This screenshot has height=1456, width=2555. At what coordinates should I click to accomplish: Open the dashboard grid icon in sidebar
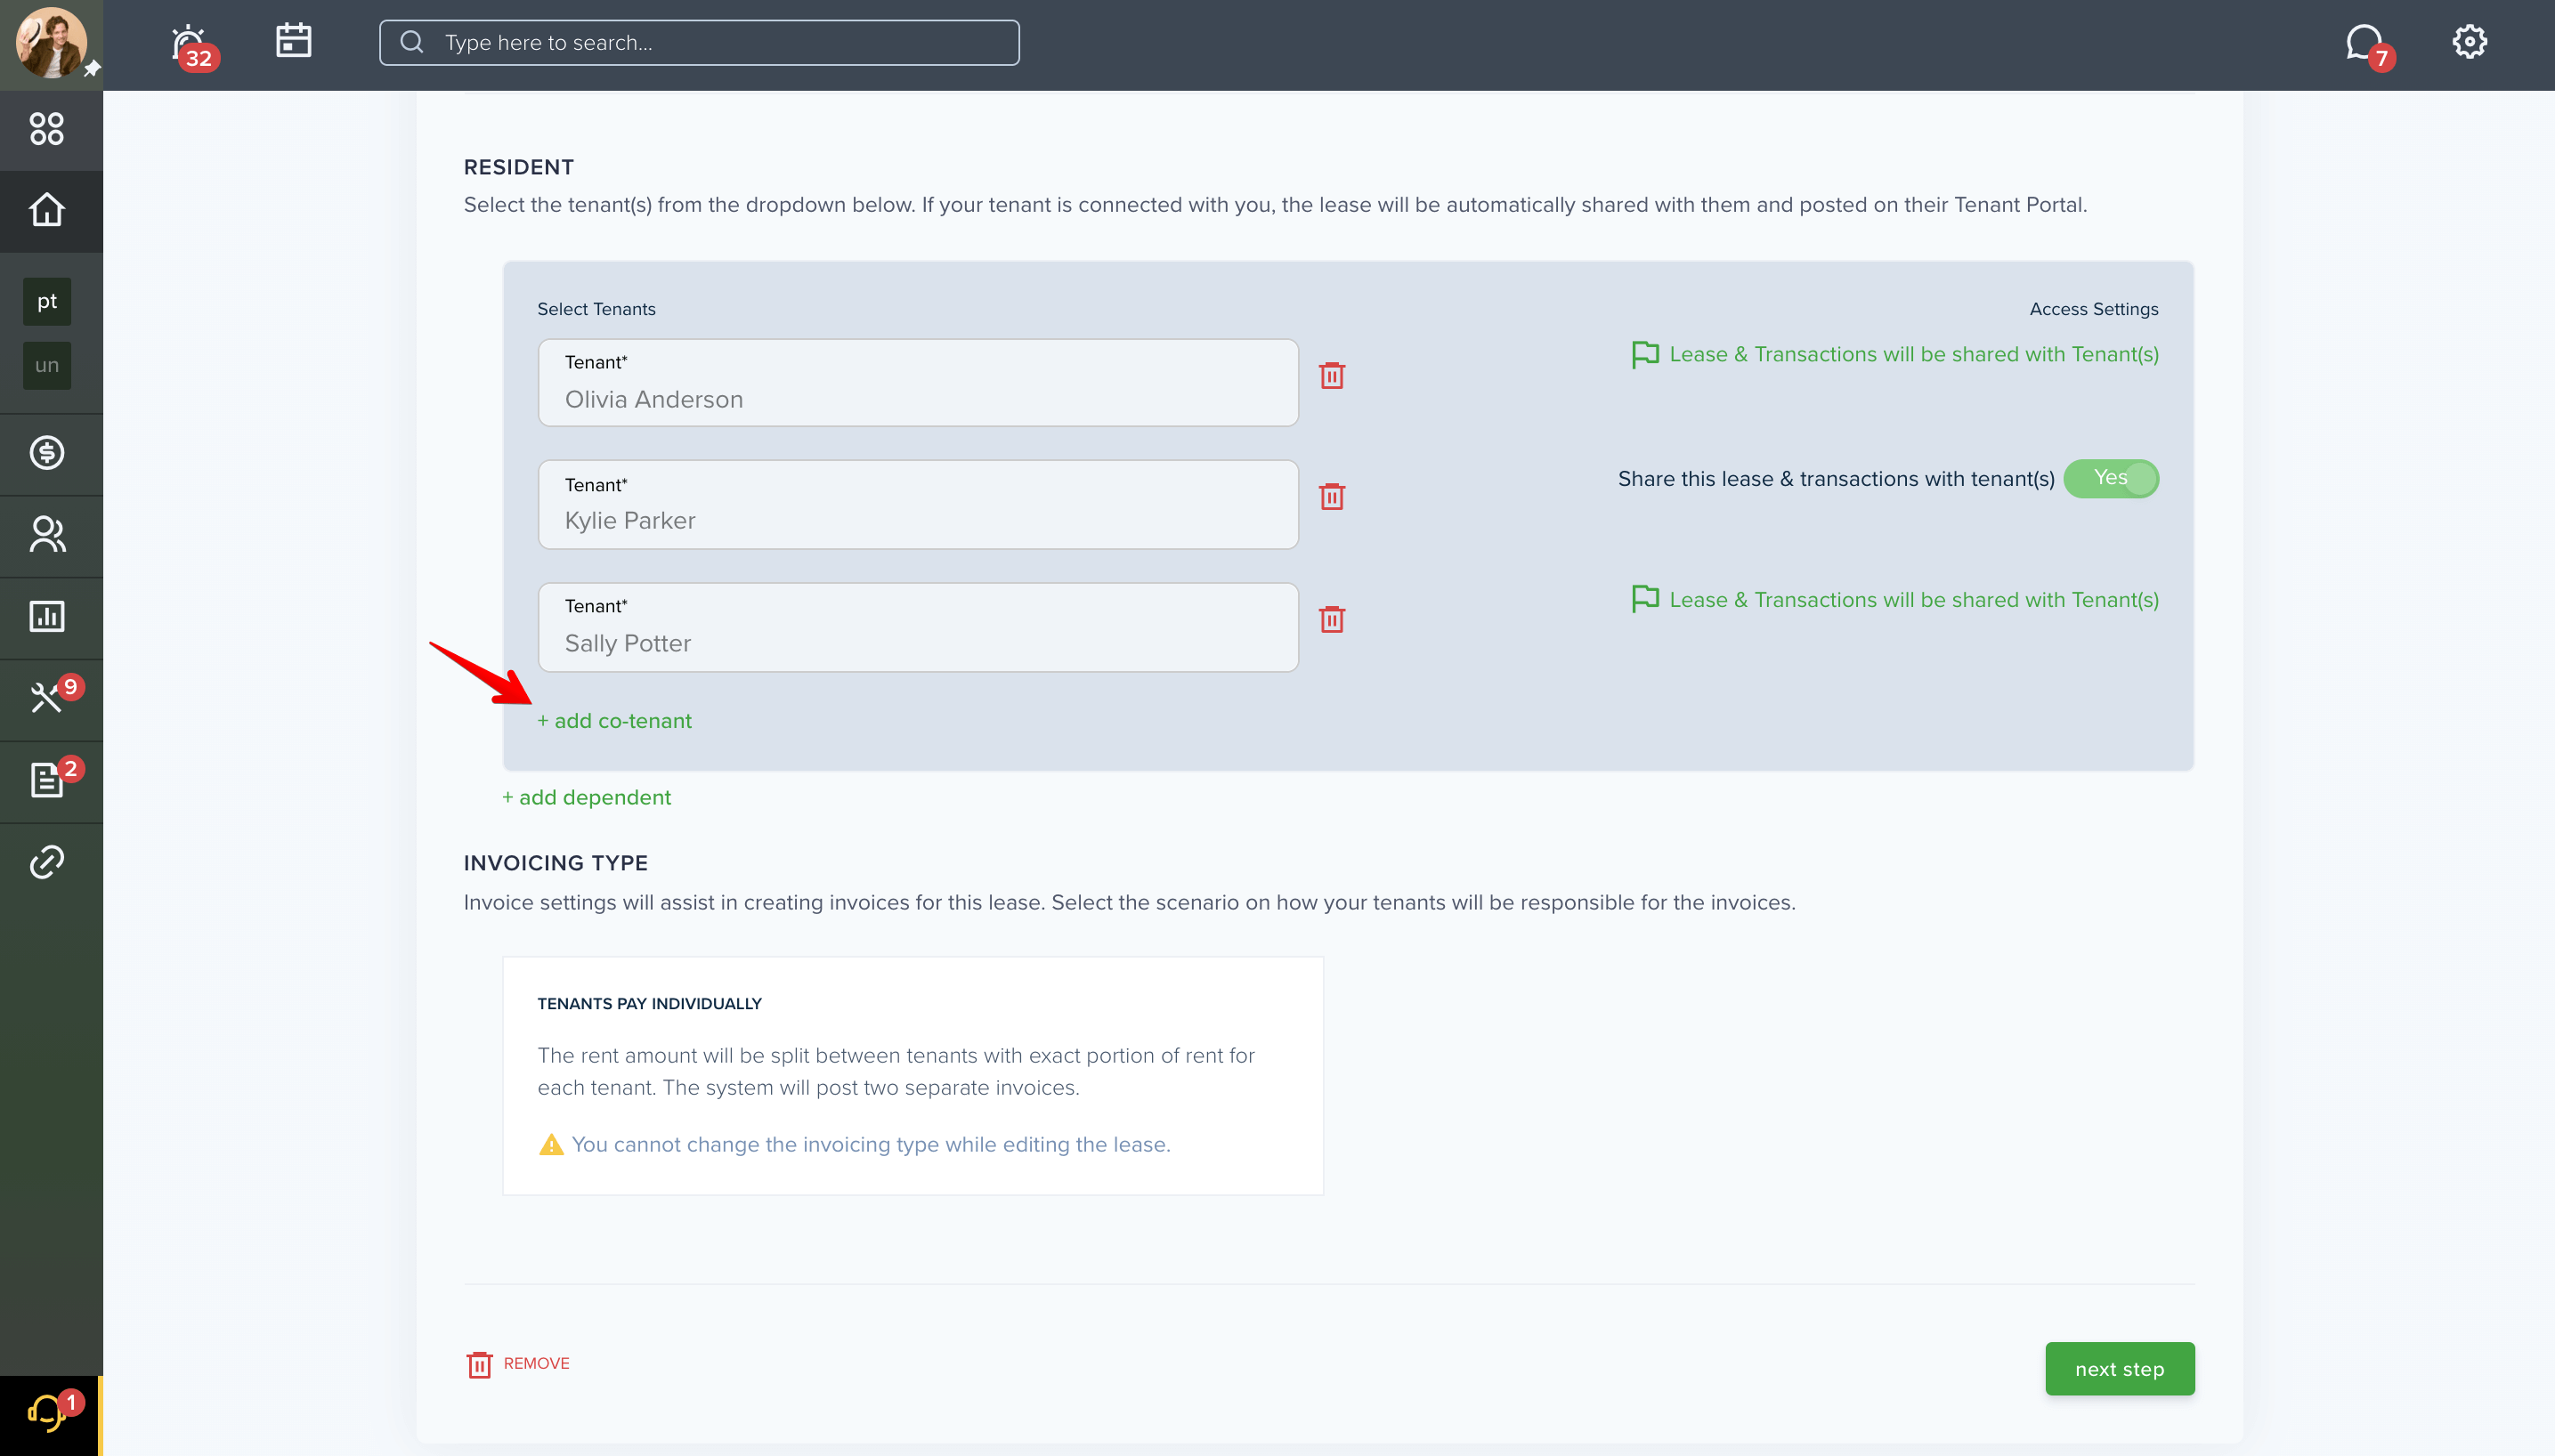[47, 129]
